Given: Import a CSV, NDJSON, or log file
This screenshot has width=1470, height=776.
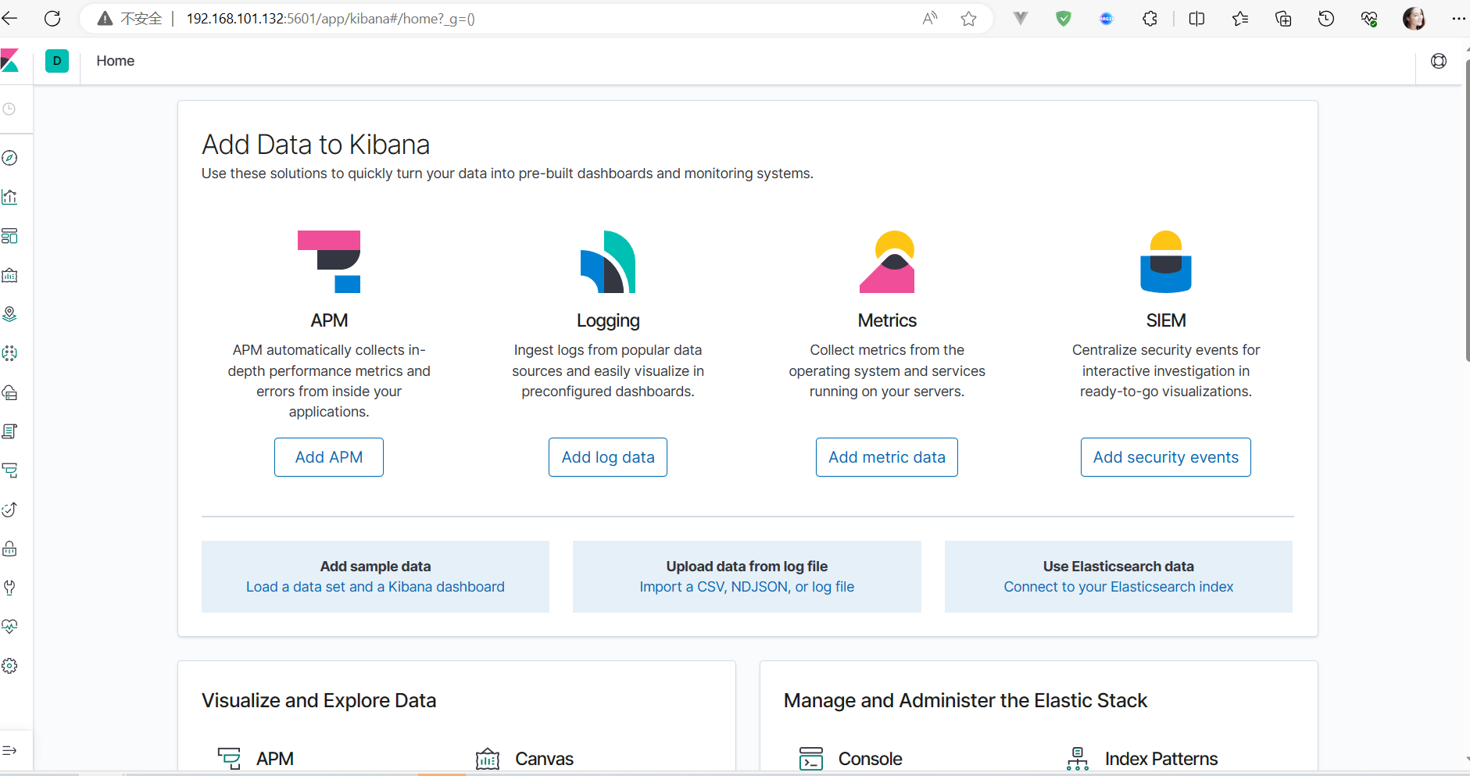Looking at the screenshot, I should click(x=747, y=587).
